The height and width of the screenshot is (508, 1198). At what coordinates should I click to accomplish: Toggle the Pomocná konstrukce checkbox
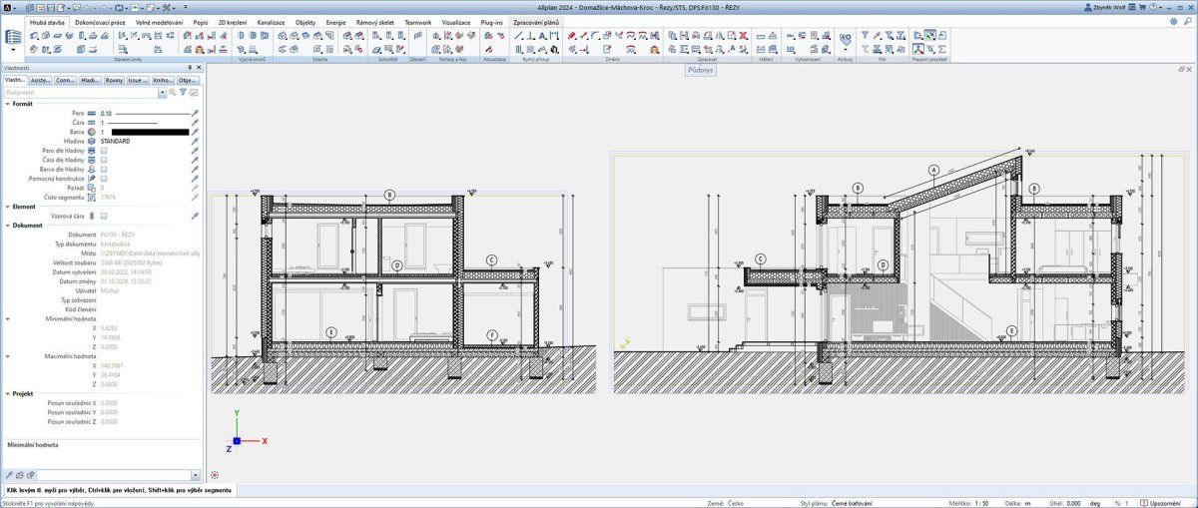pyautogui.click(x=104, y=178)
